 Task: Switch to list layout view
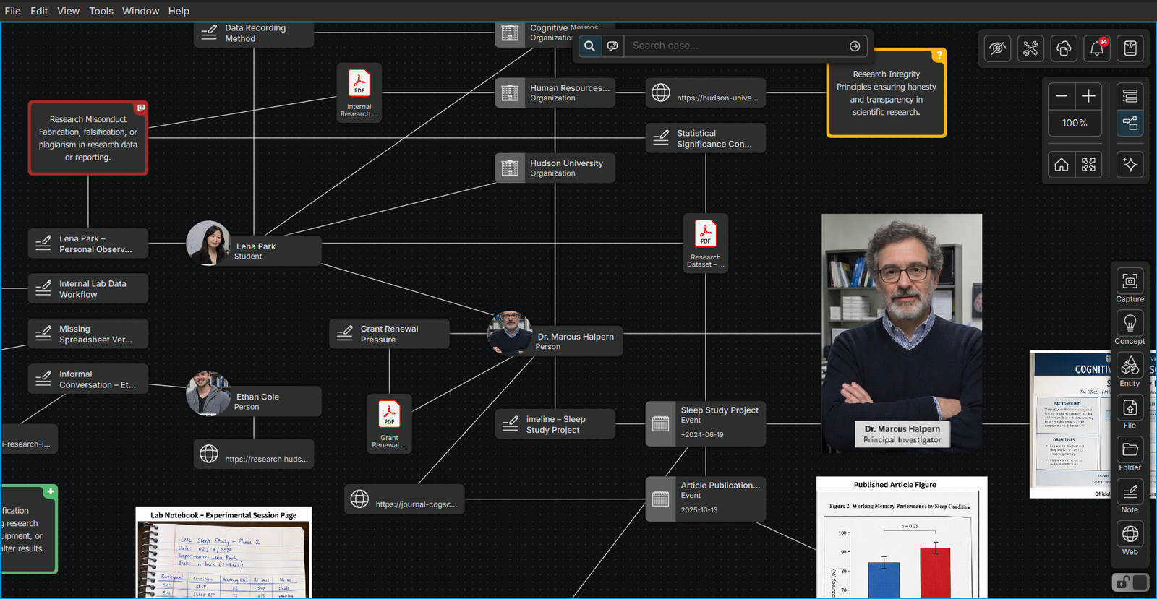[1130, 96]
